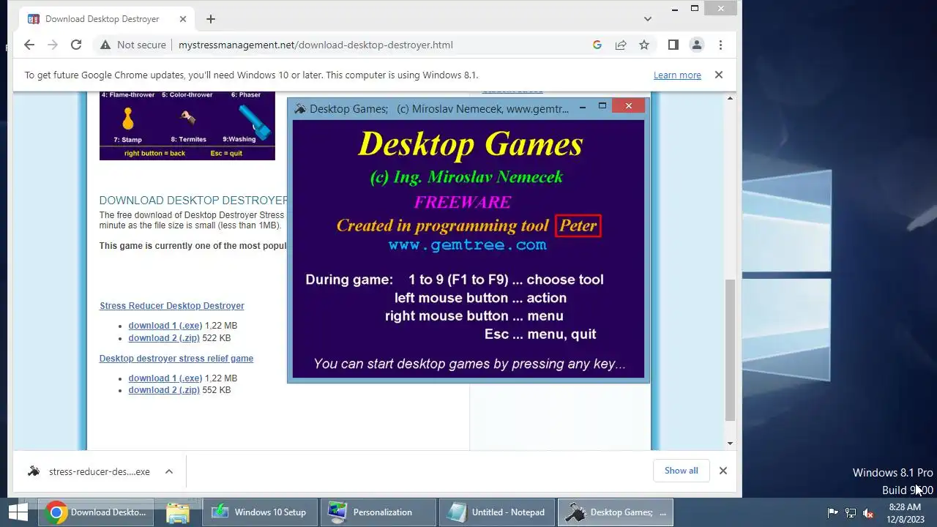
Task: Close the downloads shelf
Action: click(x=723, y=471)
